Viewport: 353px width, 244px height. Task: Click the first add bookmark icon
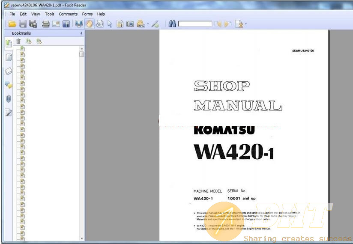tap(29, 41)
